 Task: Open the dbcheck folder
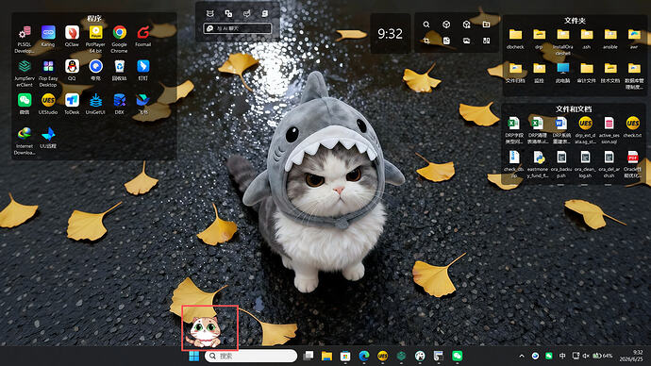click(515, 39)
